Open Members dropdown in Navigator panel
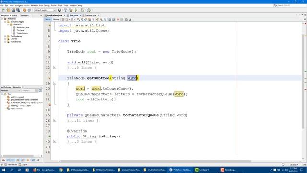Screen dimensions: 307x173 pyautogui.click(x=11, y=91)
